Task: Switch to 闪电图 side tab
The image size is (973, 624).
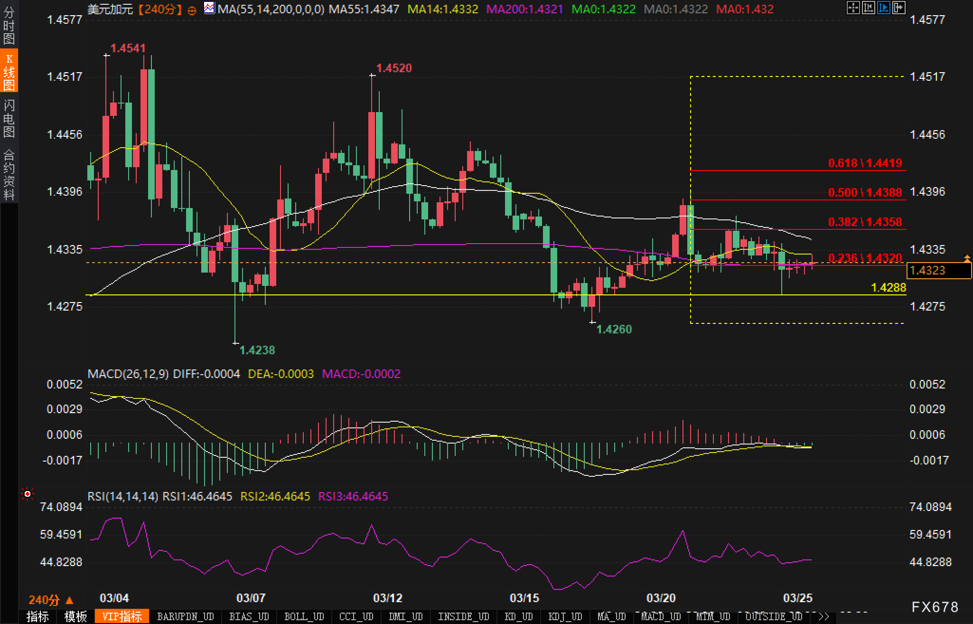Action: (x=9, y=119)
